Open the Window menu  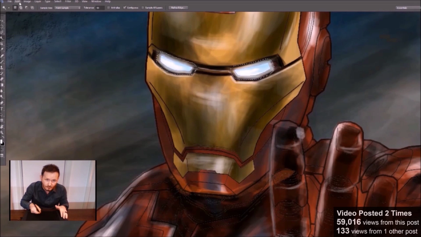(x=96, y=1)
